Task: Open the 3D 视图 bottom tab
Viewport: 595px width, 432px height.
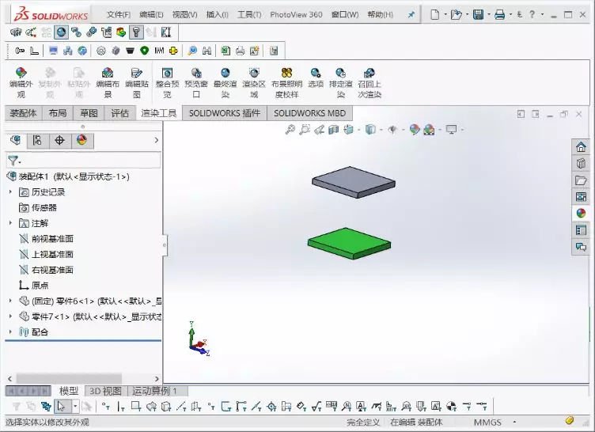Action: click(105, 391)
